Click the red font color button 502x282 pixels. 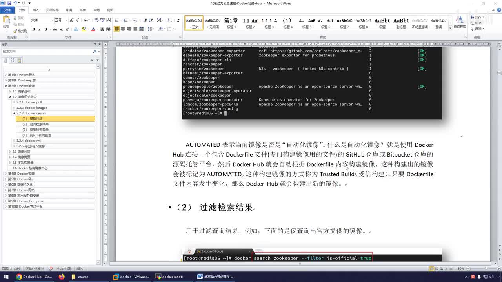coord(93,29)
